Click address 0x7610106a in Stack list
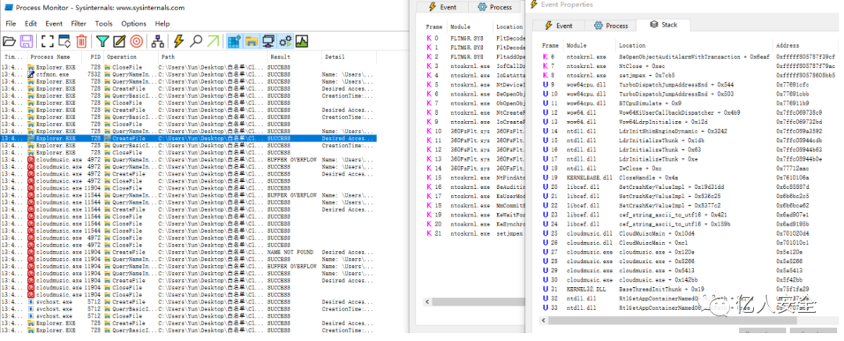844x341 pixels. [x=794, y=177]
